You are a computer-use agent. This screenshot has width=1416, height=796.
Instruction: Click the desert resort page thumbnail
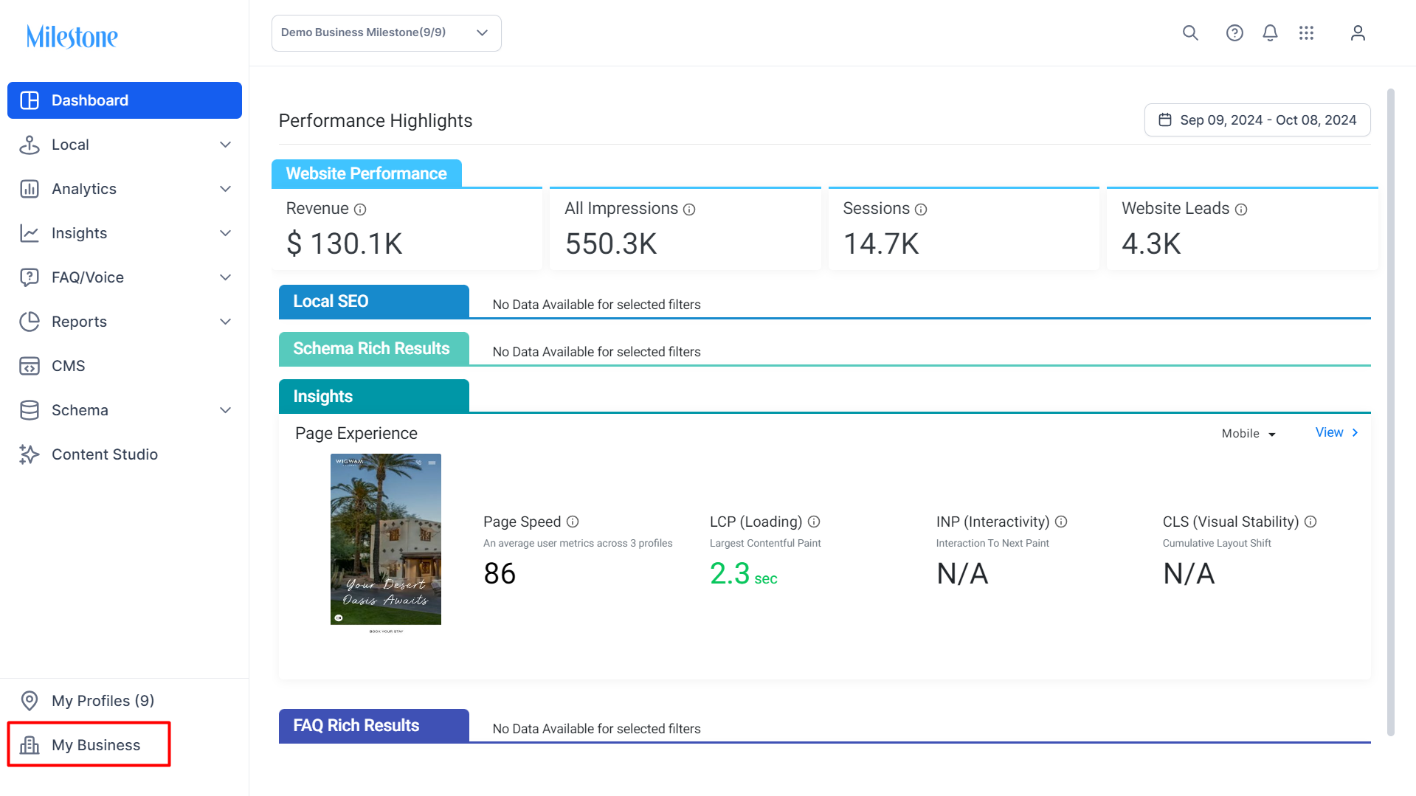(x=386, y=544)
